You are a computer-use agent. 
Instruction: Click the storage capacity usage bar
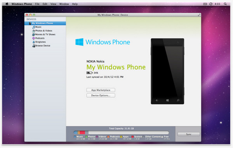[121, 133]
